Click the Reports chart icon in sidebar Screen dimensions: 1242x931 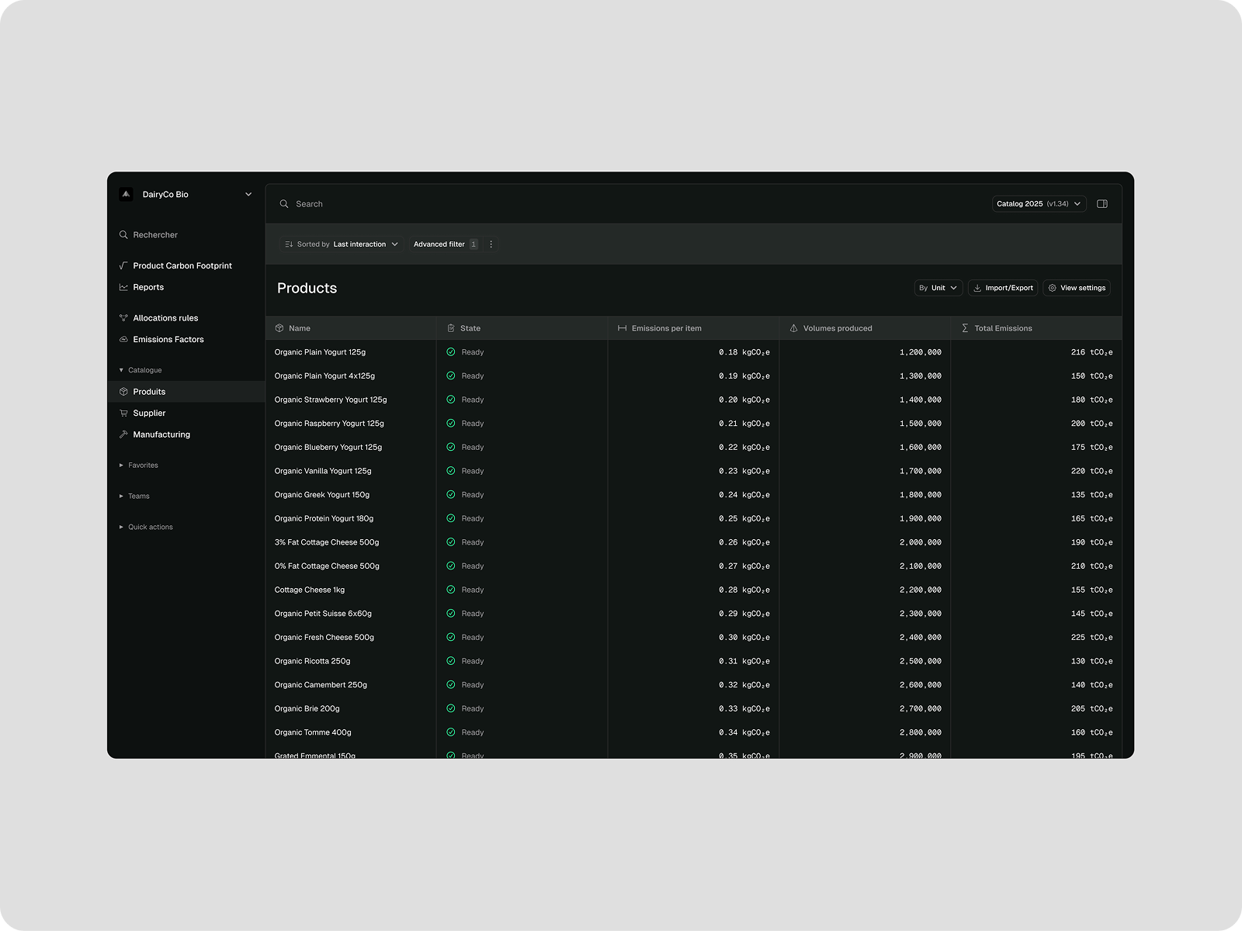(x=123, y=287)
